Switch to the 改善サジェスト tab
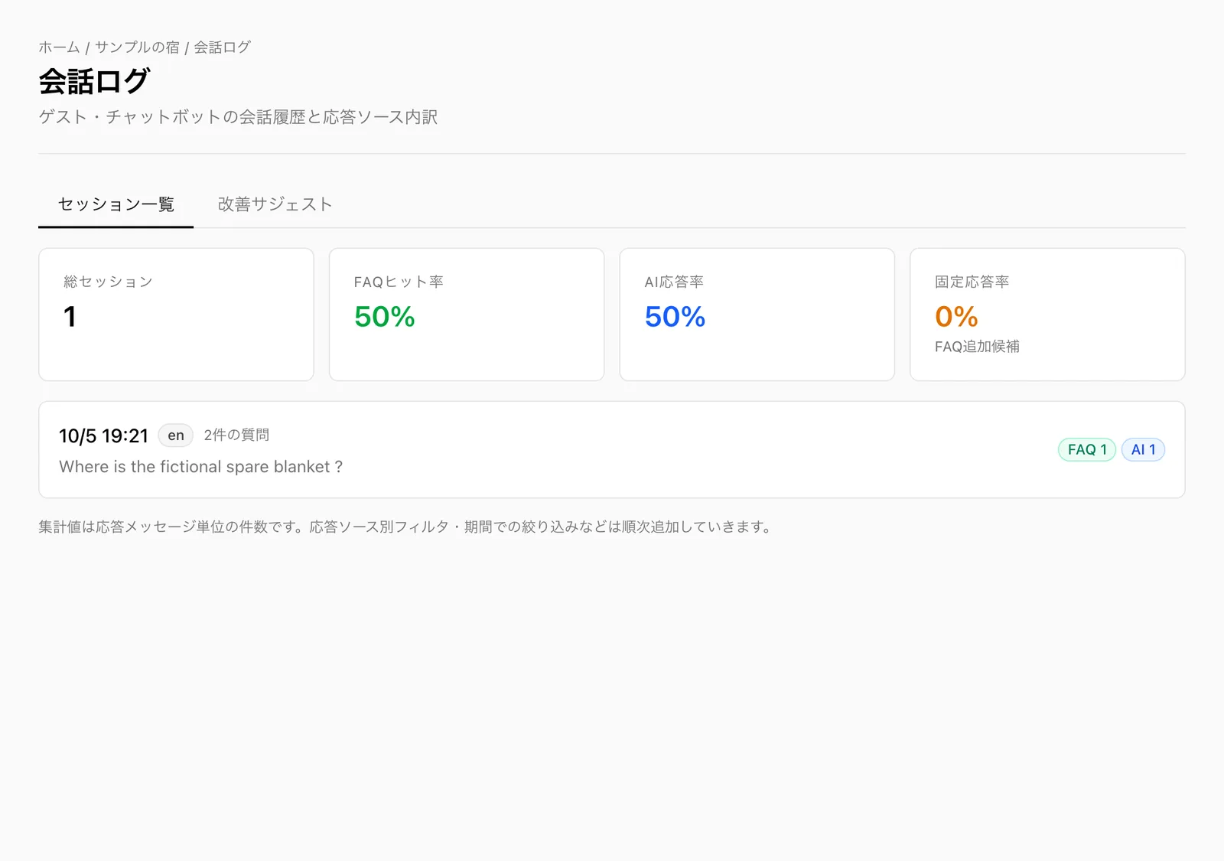 point(275,204)
